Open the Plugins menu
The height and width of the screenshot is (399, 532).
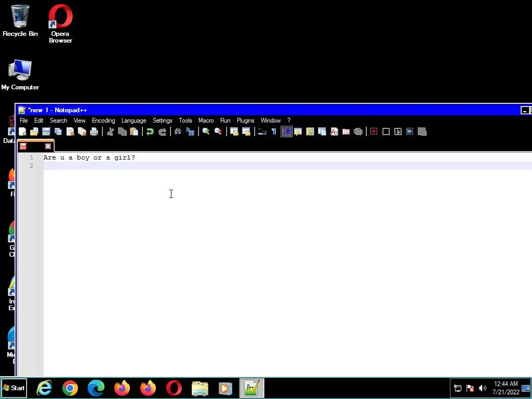(245, 121)
